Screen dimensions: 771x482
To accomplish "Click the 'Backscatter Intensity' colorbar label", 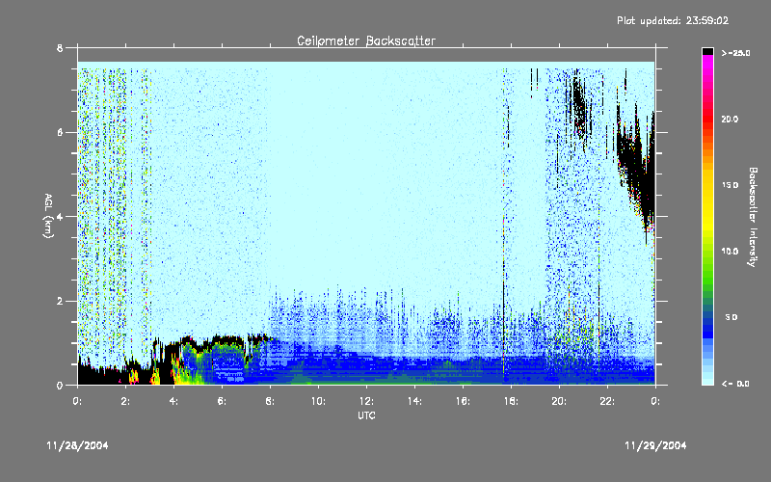I will point(753,217).
